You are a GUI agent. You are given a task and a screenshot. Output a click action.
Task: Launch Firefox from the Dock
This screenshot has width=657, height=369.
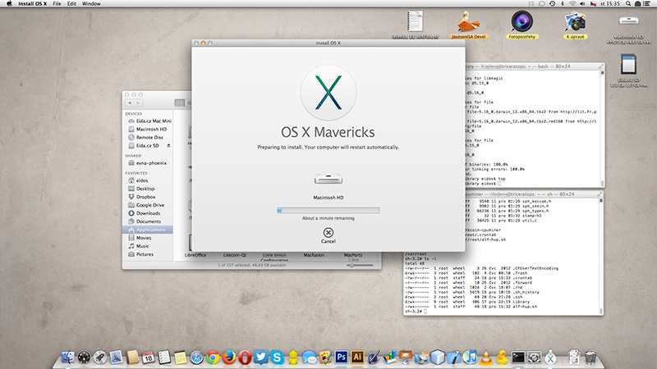click(x=229, y=358)
